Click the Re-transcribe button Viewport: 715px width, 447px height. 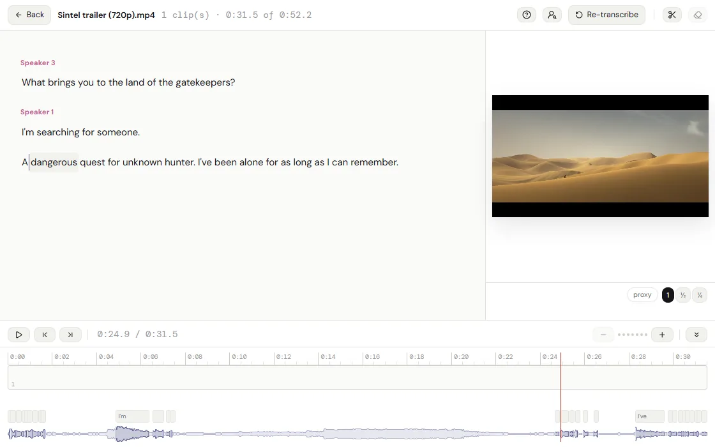click(606, 15)
